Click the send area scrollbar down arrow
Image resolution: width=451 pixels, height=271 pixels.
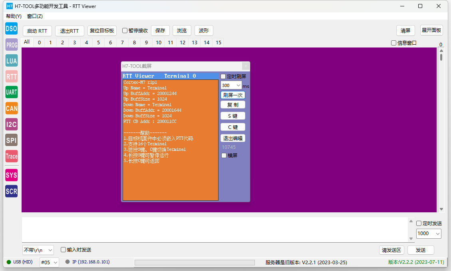point(411,239)
